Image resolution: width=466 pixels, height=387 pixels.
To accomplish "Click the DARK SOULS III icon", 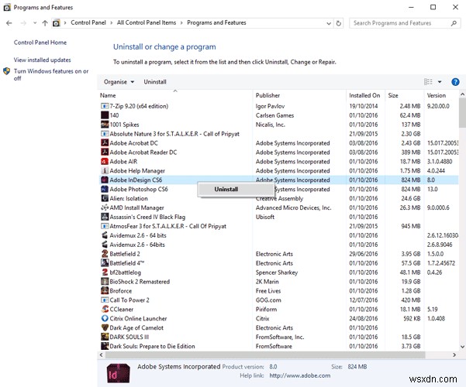I will click(x=105, y=337).
